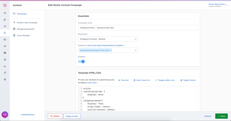This screenshot has width=231, height=121.
Task: Open the email envelope icon in sidebar
Action: click(5, 40)
